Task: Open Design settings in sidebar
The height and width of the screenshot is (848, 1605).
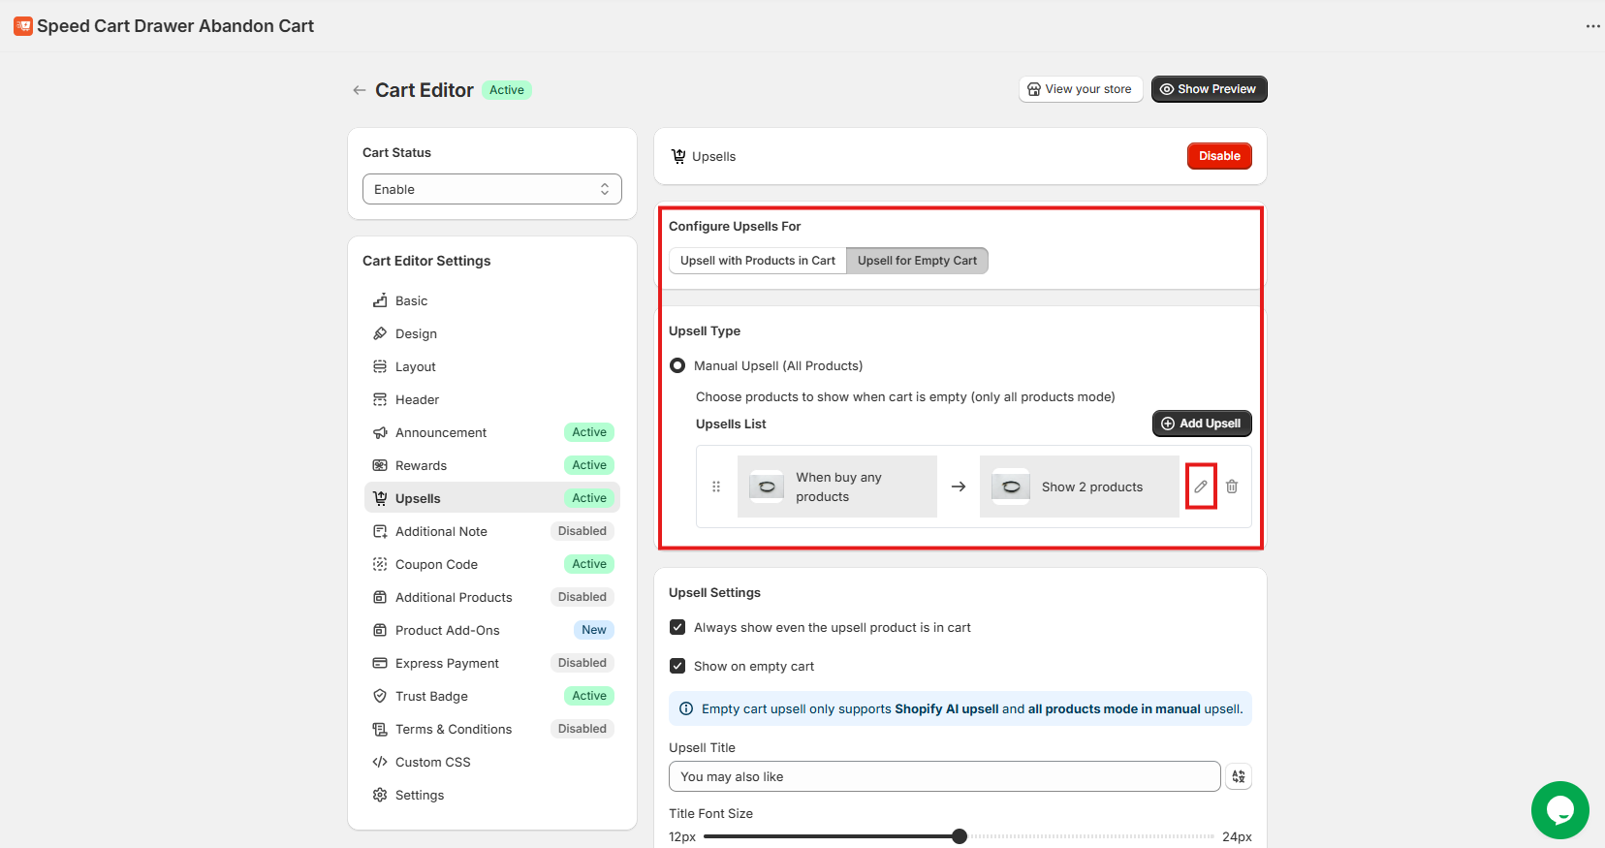Action: point(416,333)
